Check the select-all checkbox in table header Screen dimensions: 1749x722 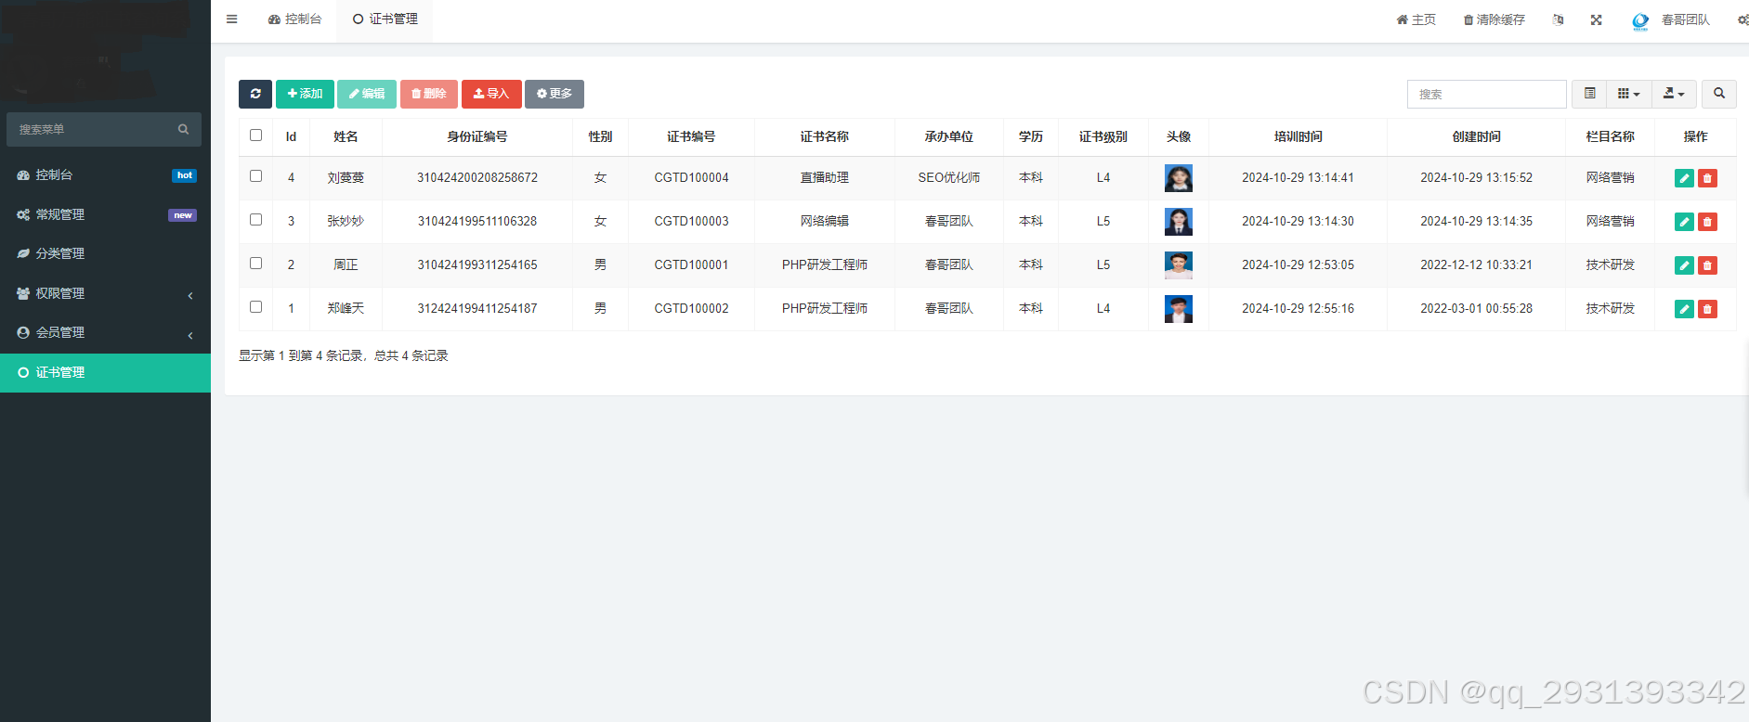(x=256, y=135)
